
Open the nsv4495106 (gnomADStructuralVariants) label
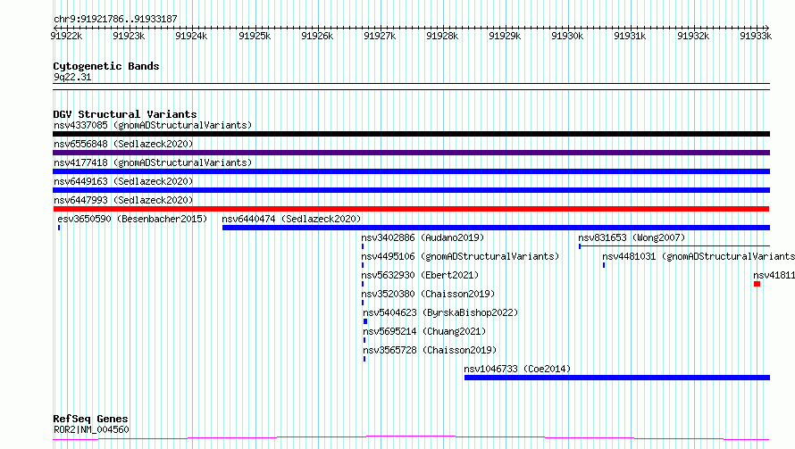point(460,256)
